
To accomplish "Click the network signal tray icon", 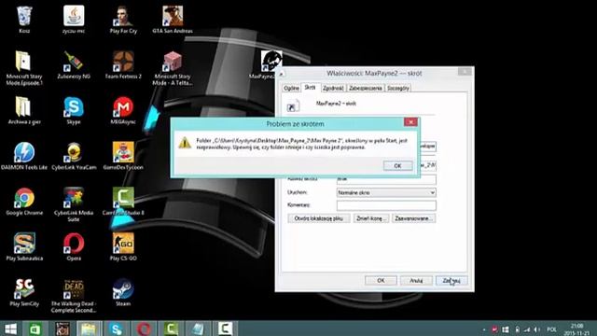I will point(527,329).
